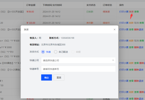Click the ¥120.00 amount cell
The image size is (145, 100).
coord(31,23)
